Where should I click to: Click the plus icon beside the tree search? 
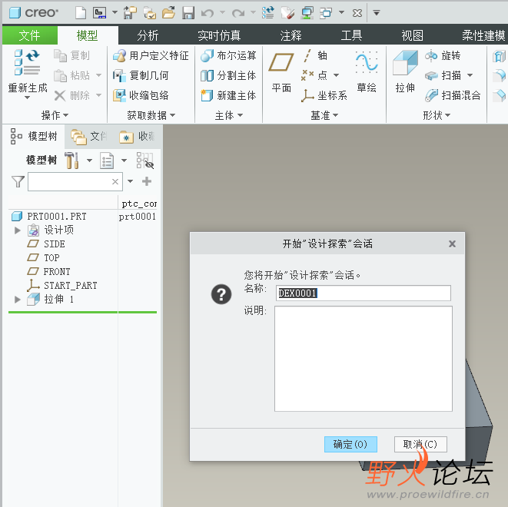[147, 181]
